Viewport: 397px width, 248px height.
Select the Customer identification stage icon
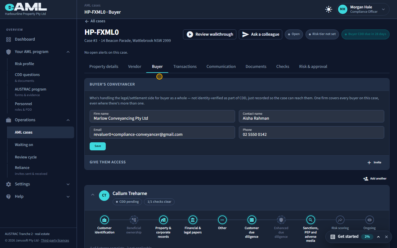pos(105,220)
